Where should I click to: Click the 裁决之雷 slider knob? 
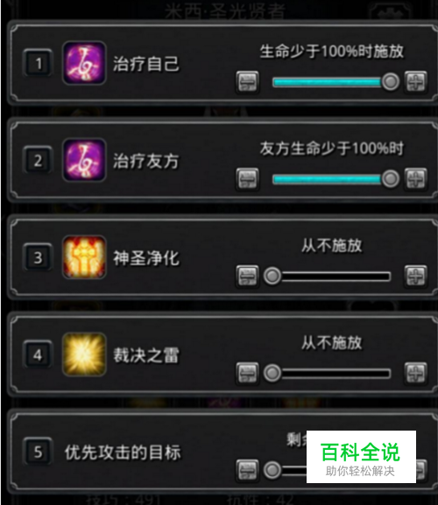click(x=272, y=373)
